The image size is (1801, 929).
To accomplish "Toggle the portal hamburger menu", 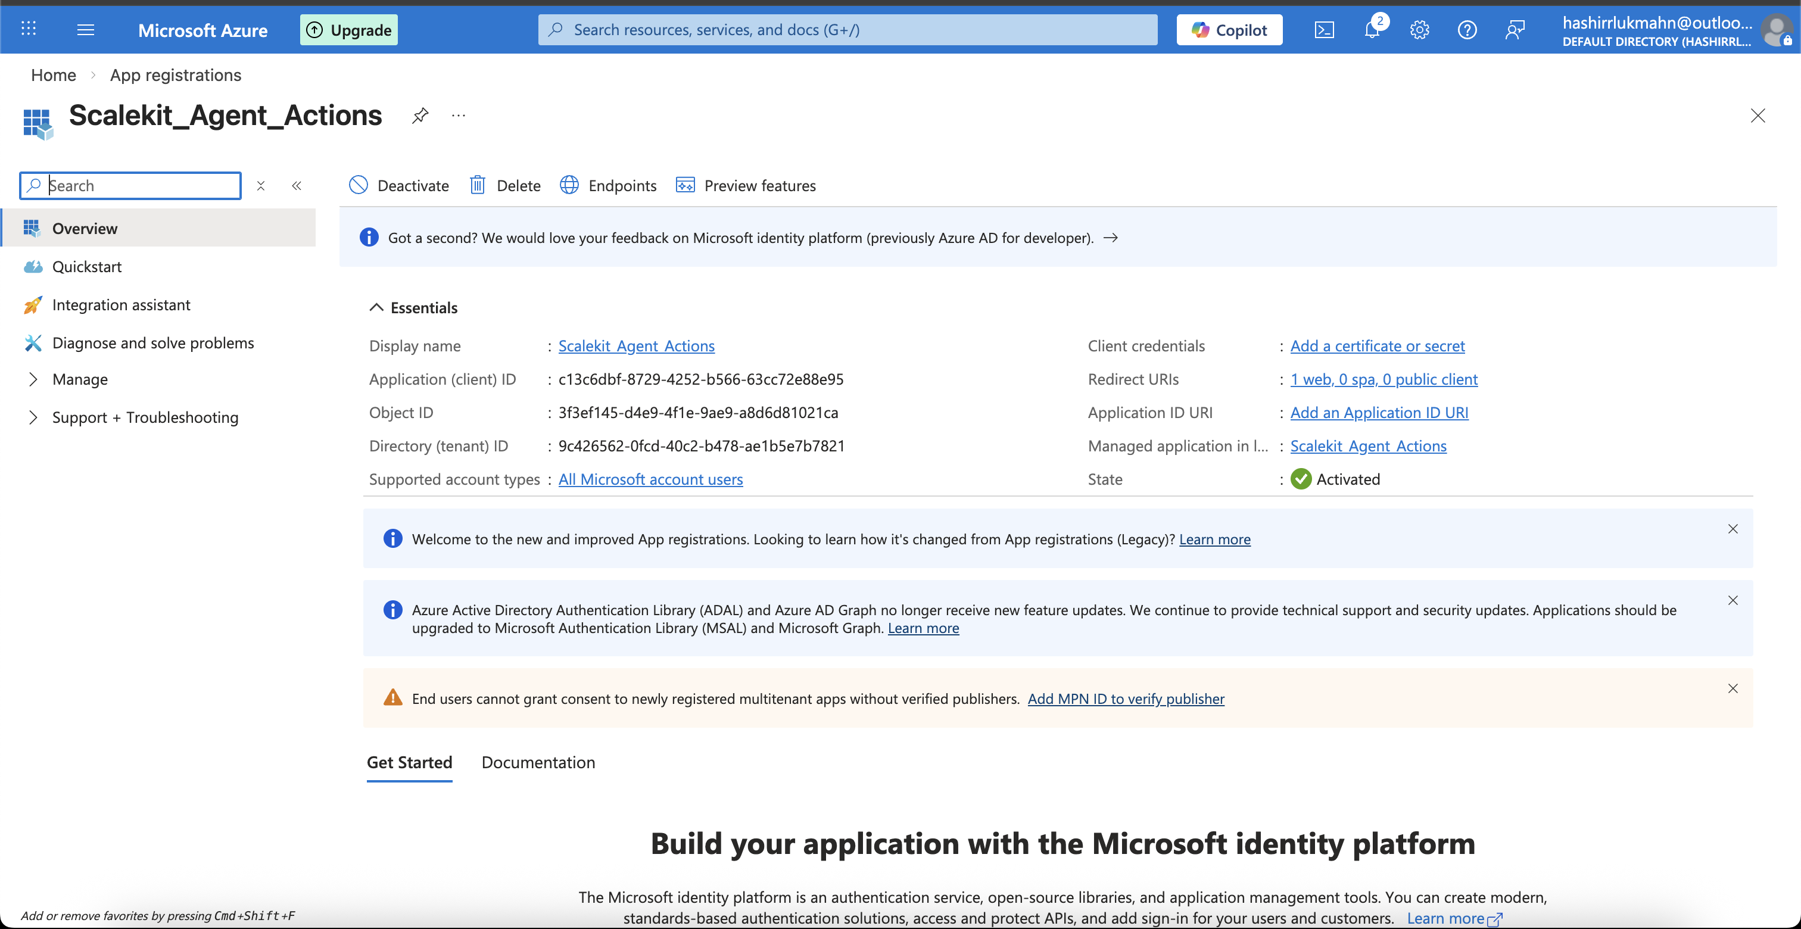I will click(x=85, y=29).
